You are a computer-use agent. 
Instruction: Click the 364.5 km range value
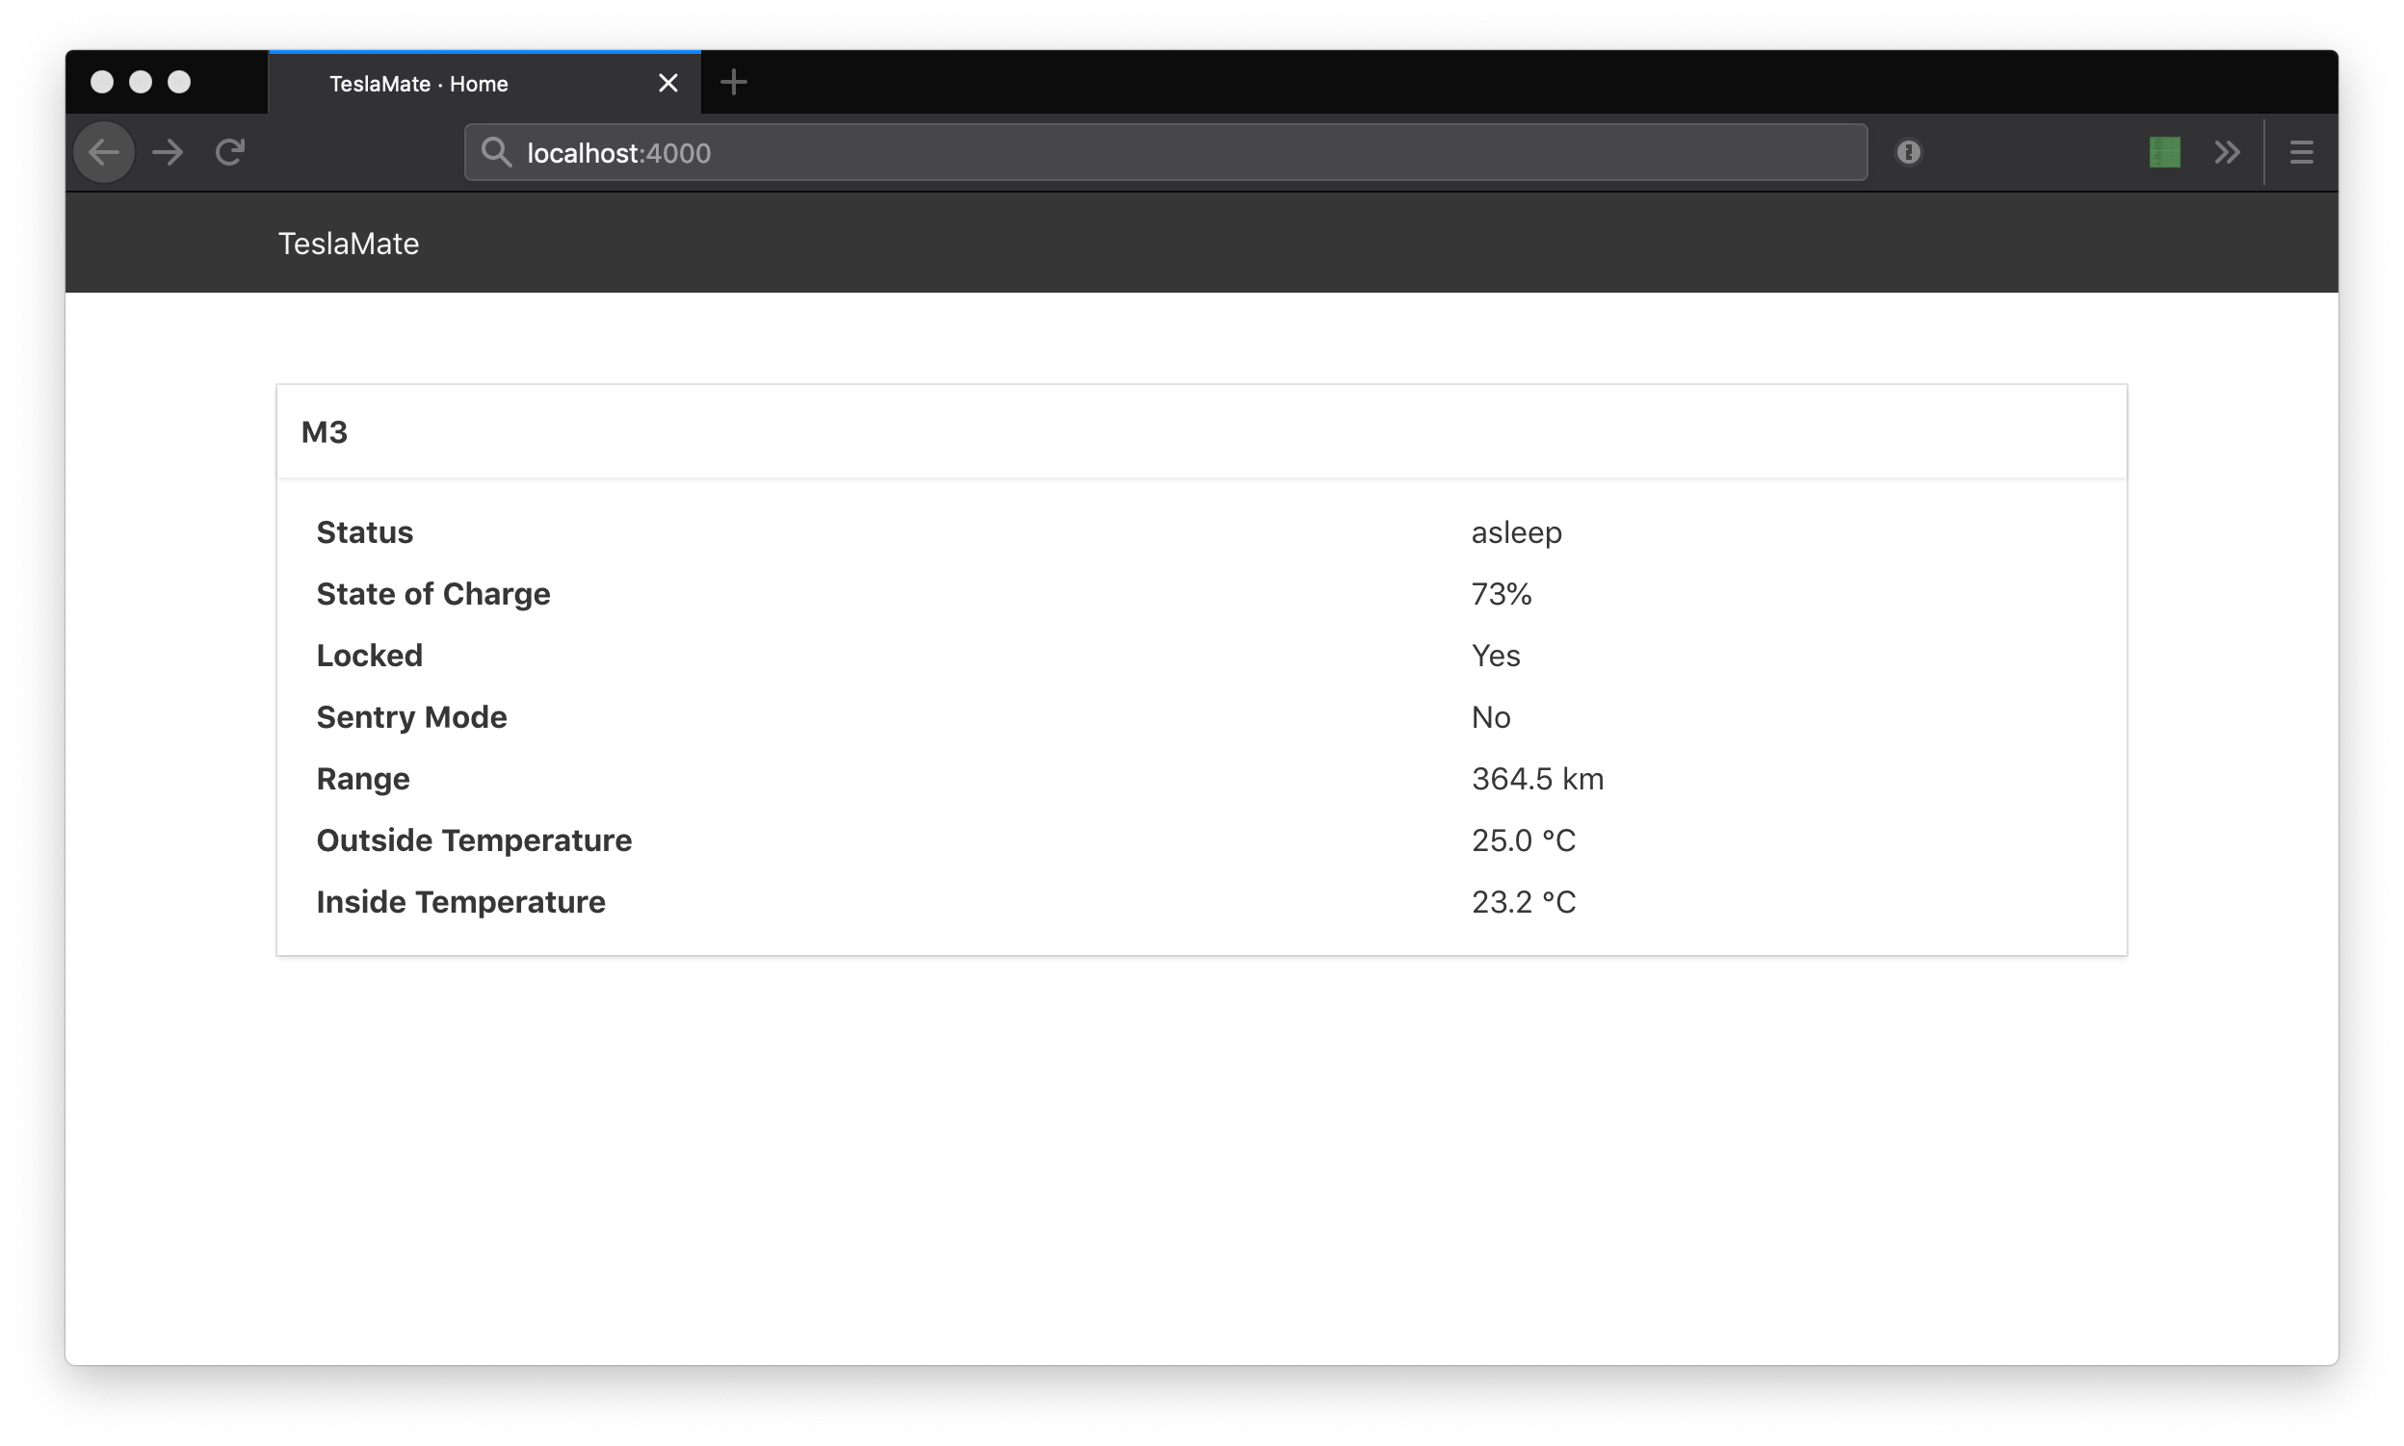click(x=1537, y=779)
